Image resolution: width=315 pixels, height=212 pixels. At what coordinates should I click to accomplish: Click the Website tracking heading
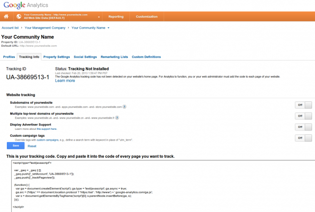21,95
